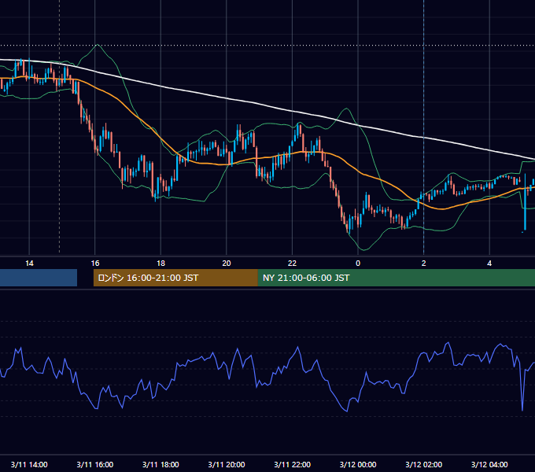
Task: Click the 0 hour axis label
Action: click(x=358, y=264)
